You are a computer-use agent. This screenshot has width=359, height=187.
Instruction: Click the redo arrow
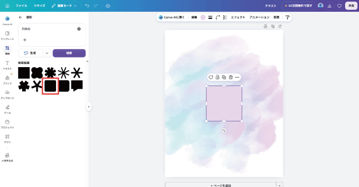[x=96, y=6]
